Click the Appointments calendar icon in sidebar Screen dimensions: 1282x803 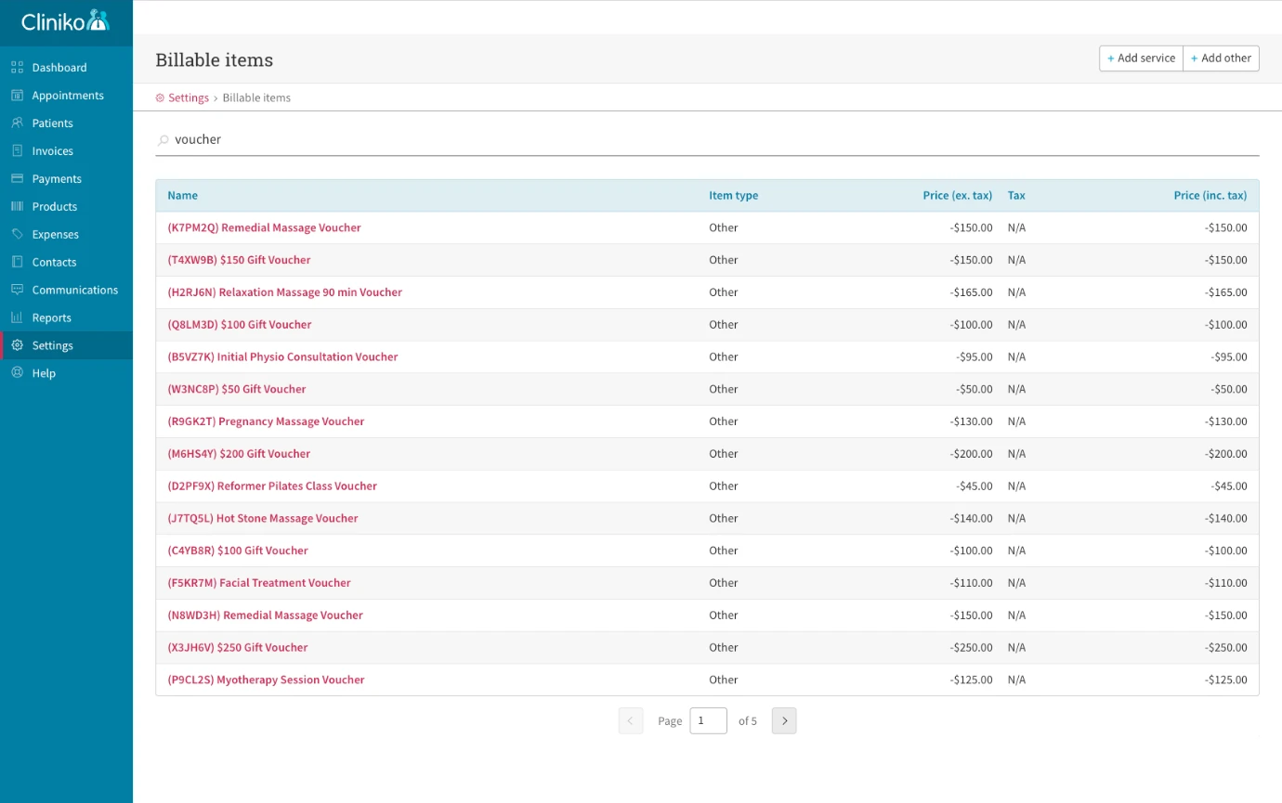click(x=17, y=95)
